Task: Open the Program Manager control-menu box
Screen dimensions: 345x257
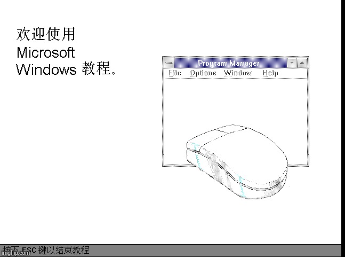Action: coord(169,63)
